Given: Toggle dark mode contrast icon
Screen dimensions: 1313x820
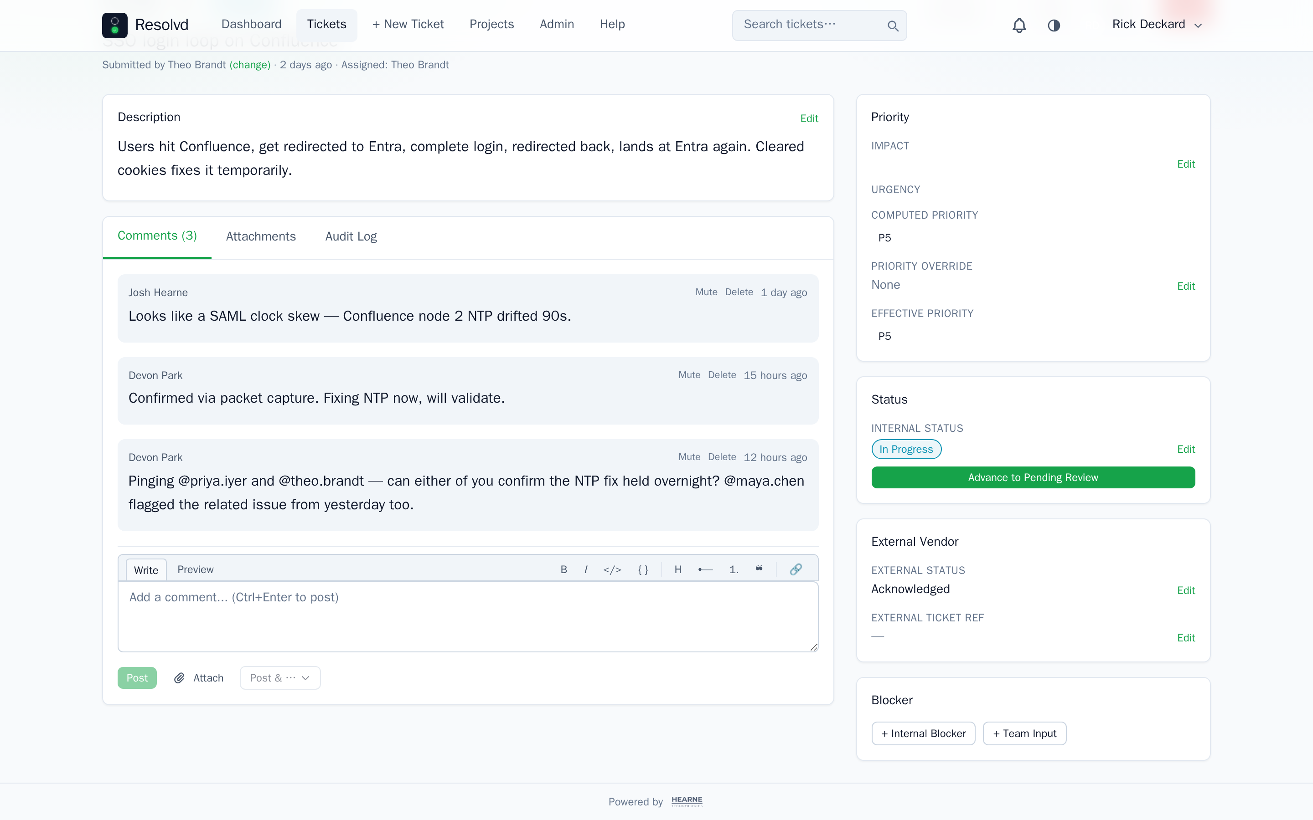Looking at the screenshot, I should [1054, 26].
